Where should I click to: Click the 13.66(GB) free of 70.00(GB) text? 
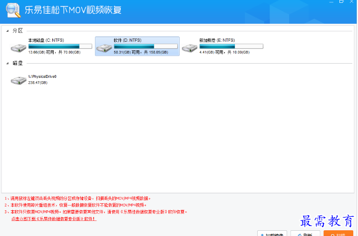pyautogui.click(x=54, y=52)
